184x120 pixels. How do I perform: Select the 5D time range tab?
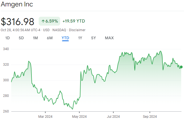coord(21,38)
